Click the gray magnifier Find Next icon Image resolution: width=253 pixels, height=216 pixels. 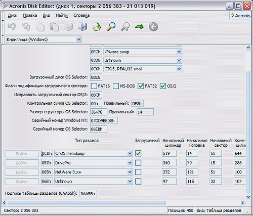(x=125, y=27)
